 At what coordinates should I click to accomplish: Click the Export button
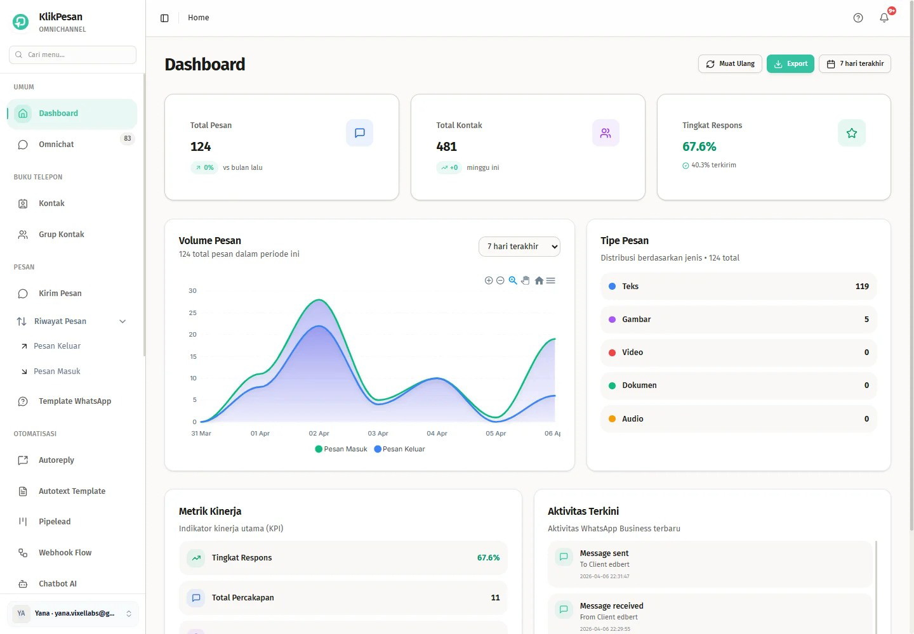[790, 63]
